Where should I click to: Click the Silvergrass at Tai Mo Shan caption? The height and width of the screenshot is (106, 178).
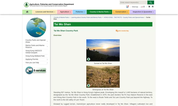tap(103, 89)
